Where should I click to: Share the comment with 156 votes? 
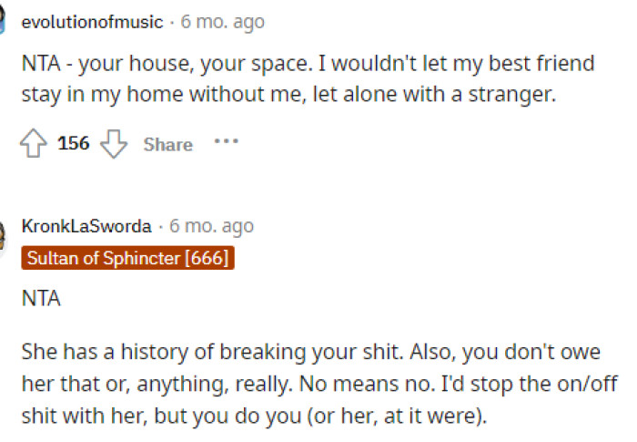pos(167,144)
